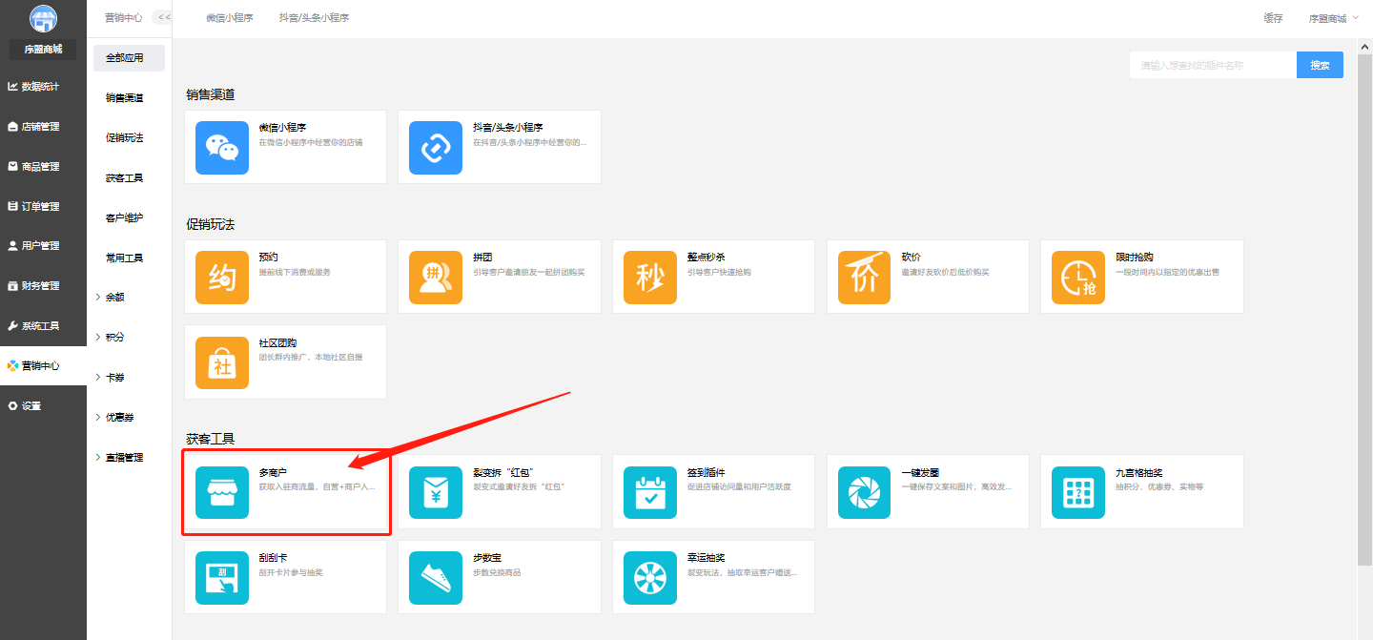Image resolution: width=1373 pixels, height=640 pixels.
Task: Open the 限时抢购 clock icon
Action: 1078,278
